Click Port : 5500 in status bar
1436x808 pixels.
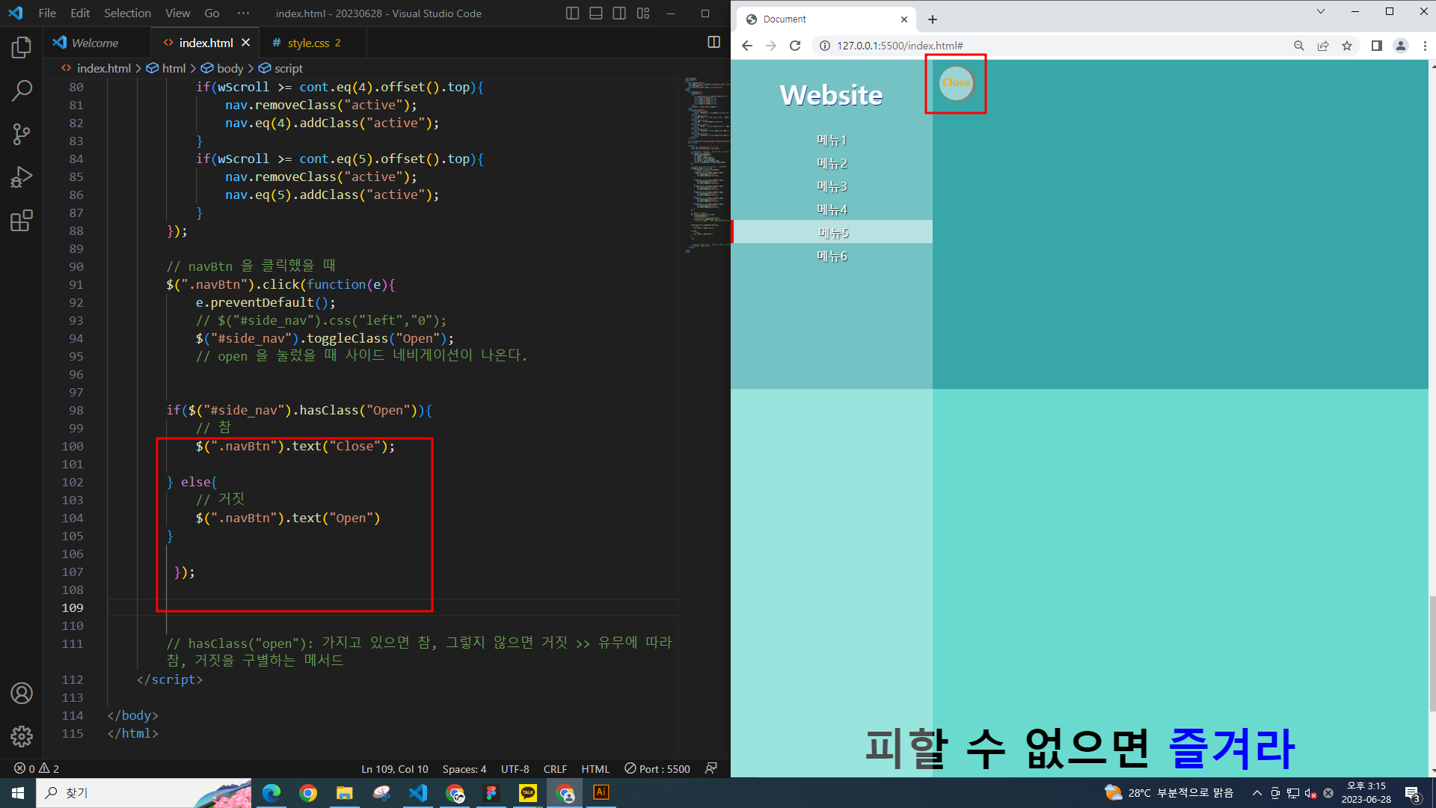(x=657, y=769)
